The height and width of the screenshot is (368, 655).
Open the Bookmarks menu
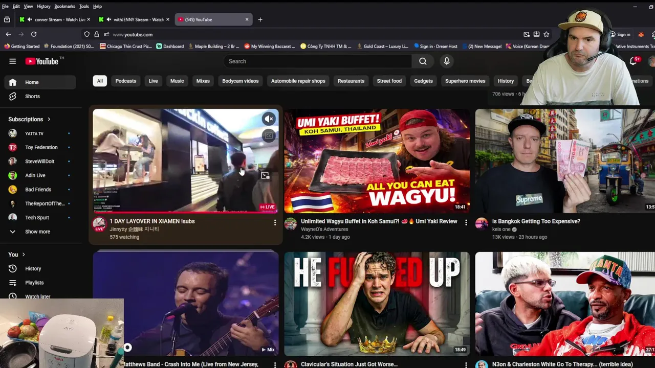tap(64, 6)
